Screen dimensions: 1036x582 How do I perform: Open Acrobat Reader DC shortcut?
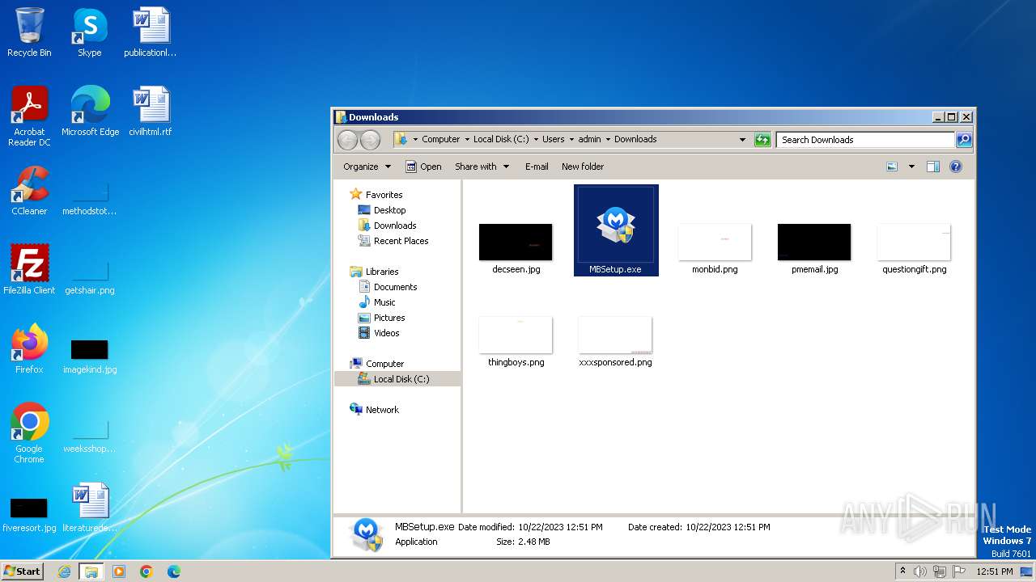[x=29, y=116]
